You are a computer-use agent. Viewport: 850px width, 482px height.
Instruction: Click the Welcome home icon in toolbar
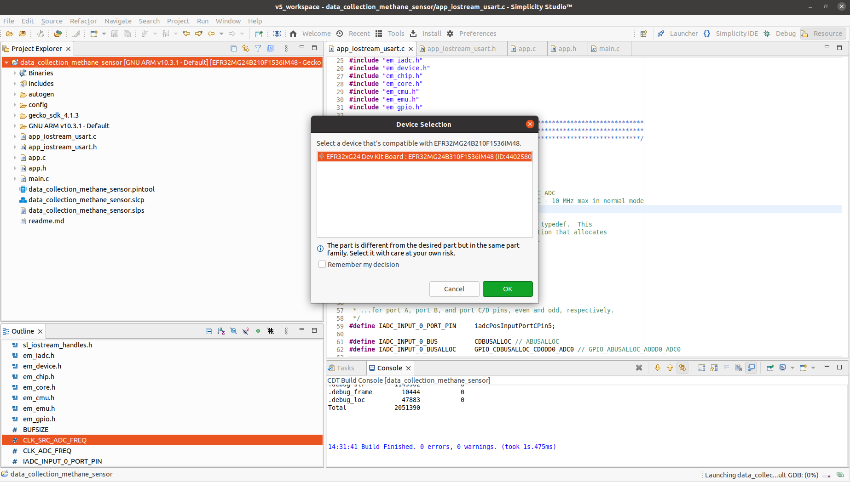[x=293, y=34]
